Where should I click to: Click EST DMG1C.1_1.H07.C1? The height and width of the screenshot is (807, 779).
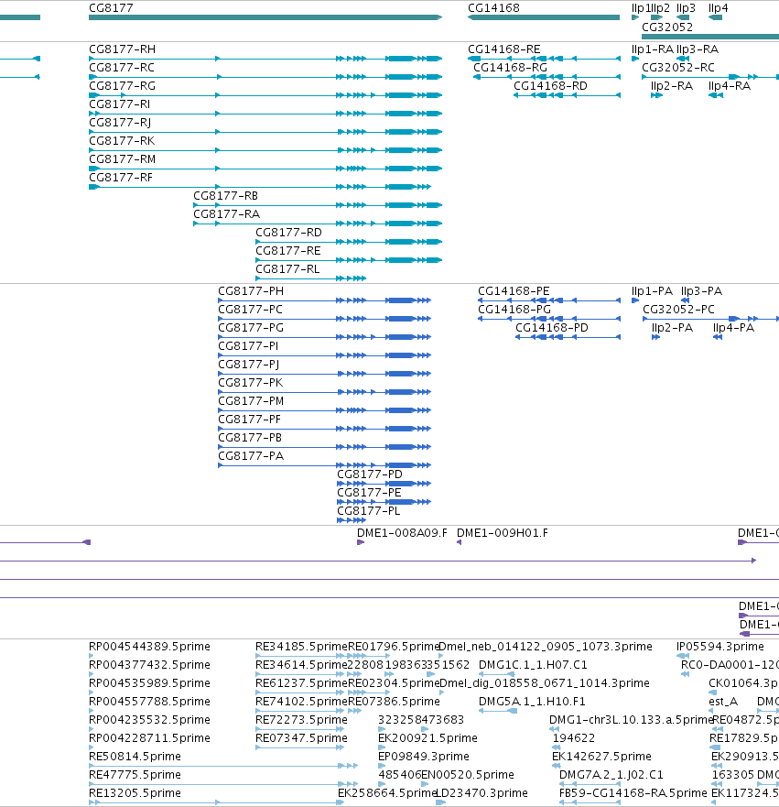[533, 665]
